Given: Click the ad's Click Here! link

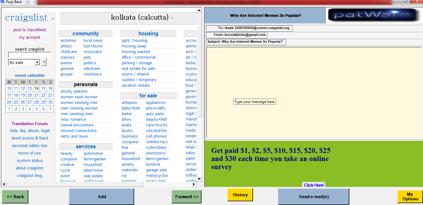Looking at the screenshot, I should (x=314, y=185).
